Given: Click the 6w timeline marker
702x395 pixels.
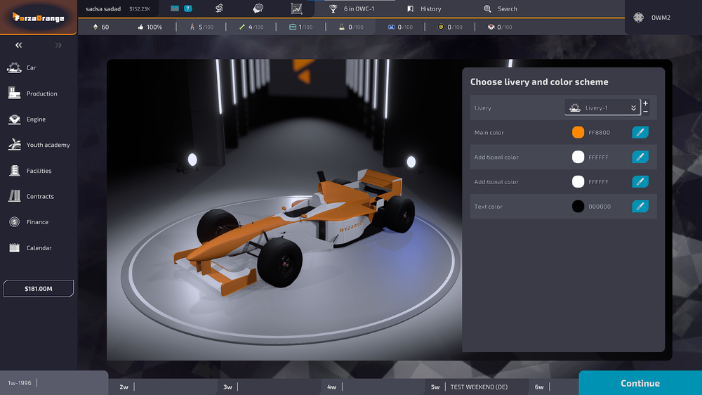Looking at the screenshot, I should [539, 387].
